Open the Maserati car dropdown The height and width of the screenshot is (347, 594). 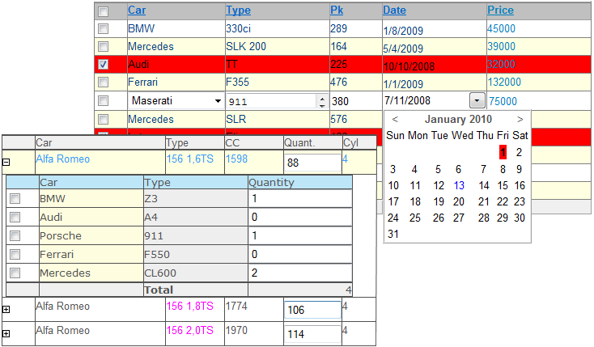tap(218, 101)
